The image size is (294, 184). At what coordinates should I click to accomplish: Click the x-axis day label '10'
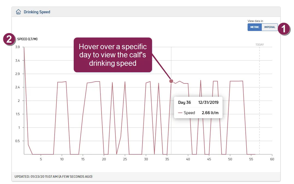coord(62,159)
